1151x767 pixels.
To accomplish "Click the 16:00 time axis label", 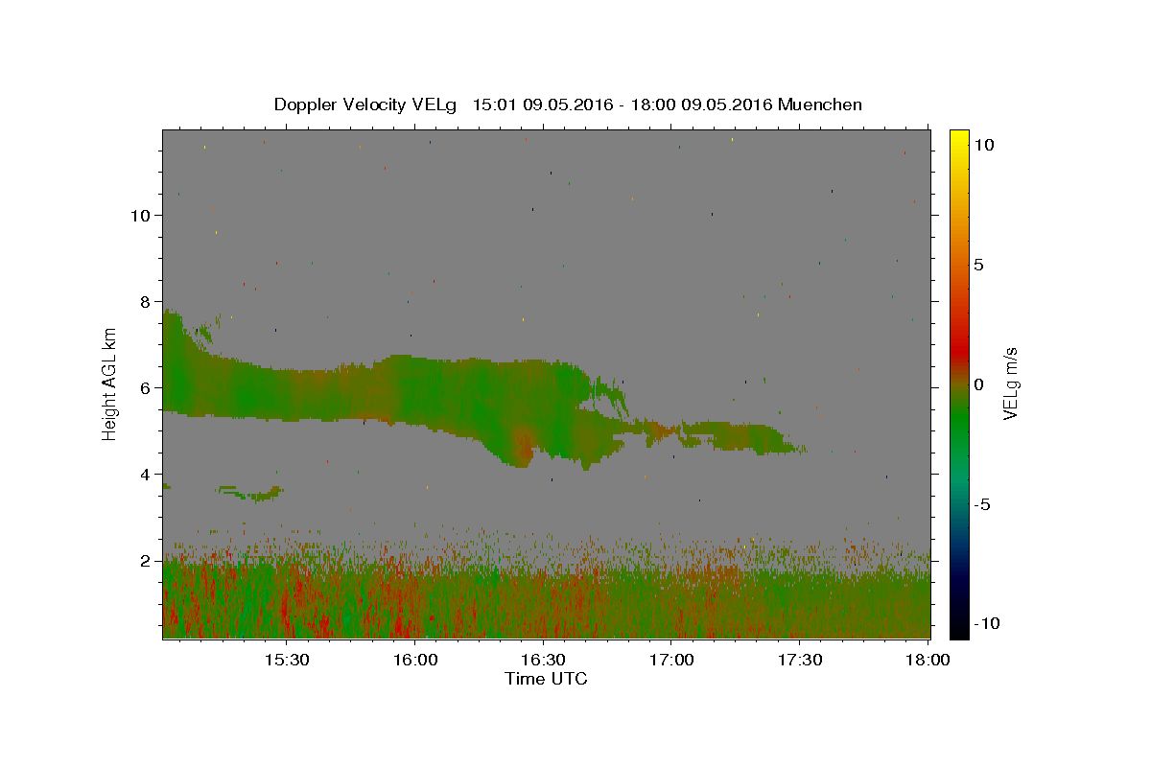I will click(x=415, y=661).
